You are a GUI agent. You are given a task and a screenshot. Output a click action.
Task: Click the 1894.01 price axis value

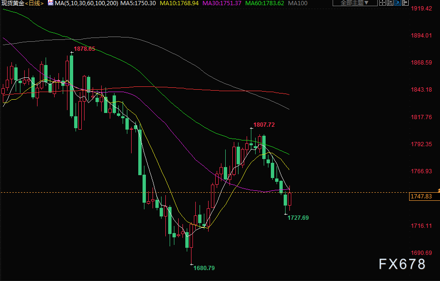pos(421,36)
